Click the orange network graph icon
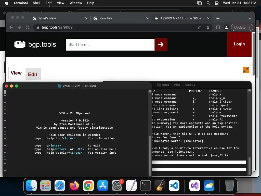261x196 pixels. pos(246,70)
